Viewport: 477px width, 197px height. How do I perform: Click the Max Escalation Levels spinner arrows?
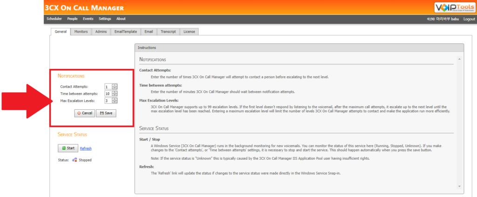pyautogui.click(x=115, y=101)
